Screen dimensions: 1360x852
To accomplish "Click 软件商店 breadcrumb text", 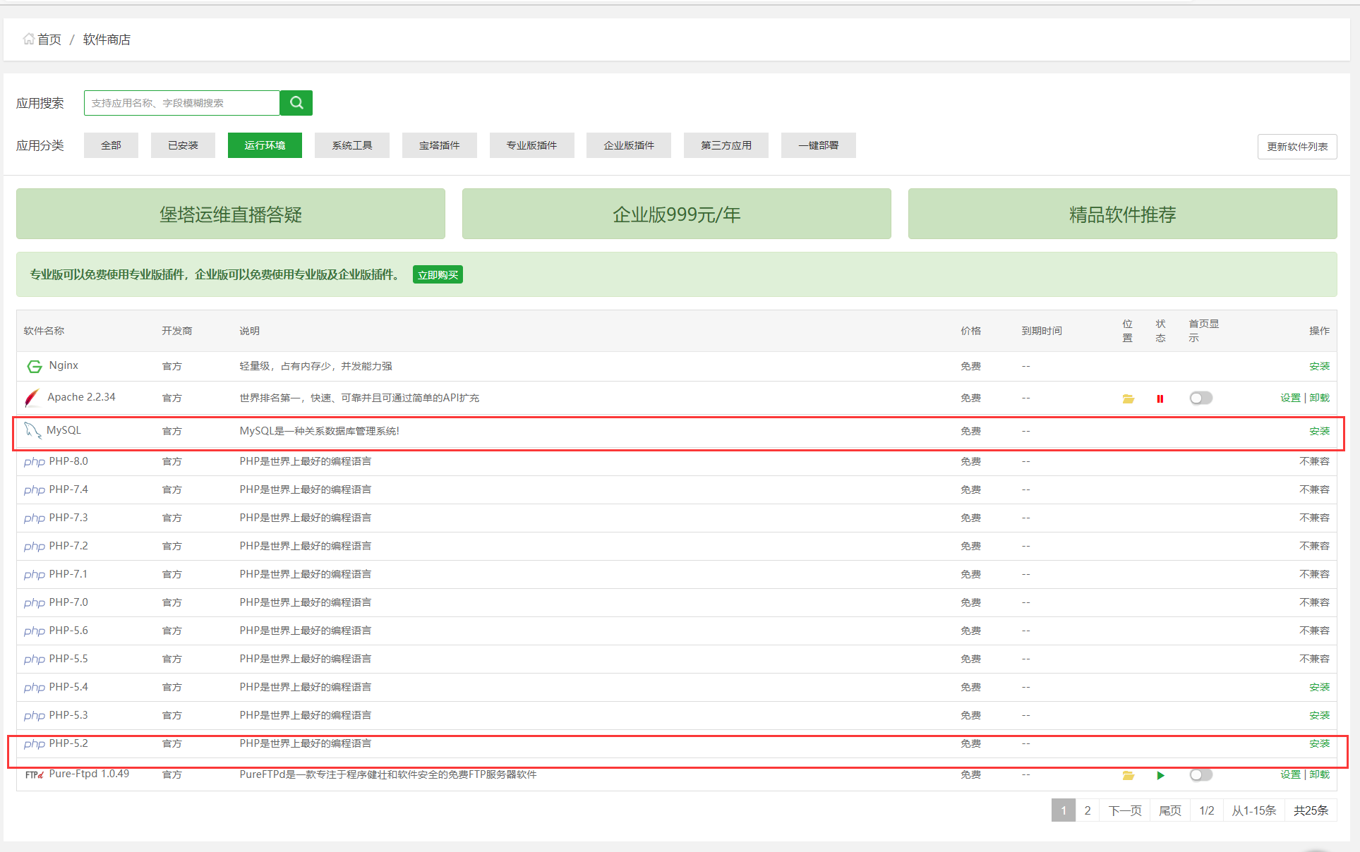I will pyautogui.click(x=107, y=39).
